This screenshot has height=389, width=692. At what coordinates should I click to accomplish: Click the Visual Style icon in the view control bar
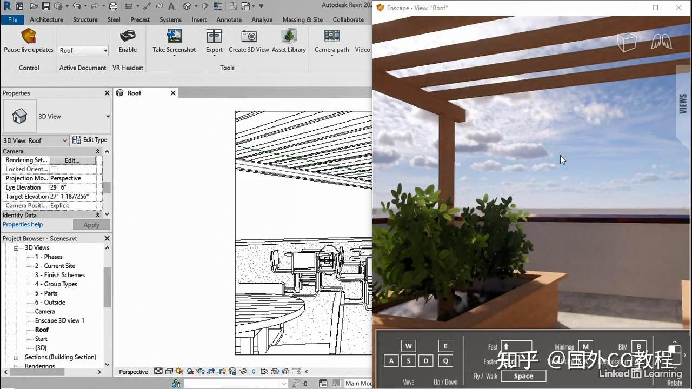point(169,372)
